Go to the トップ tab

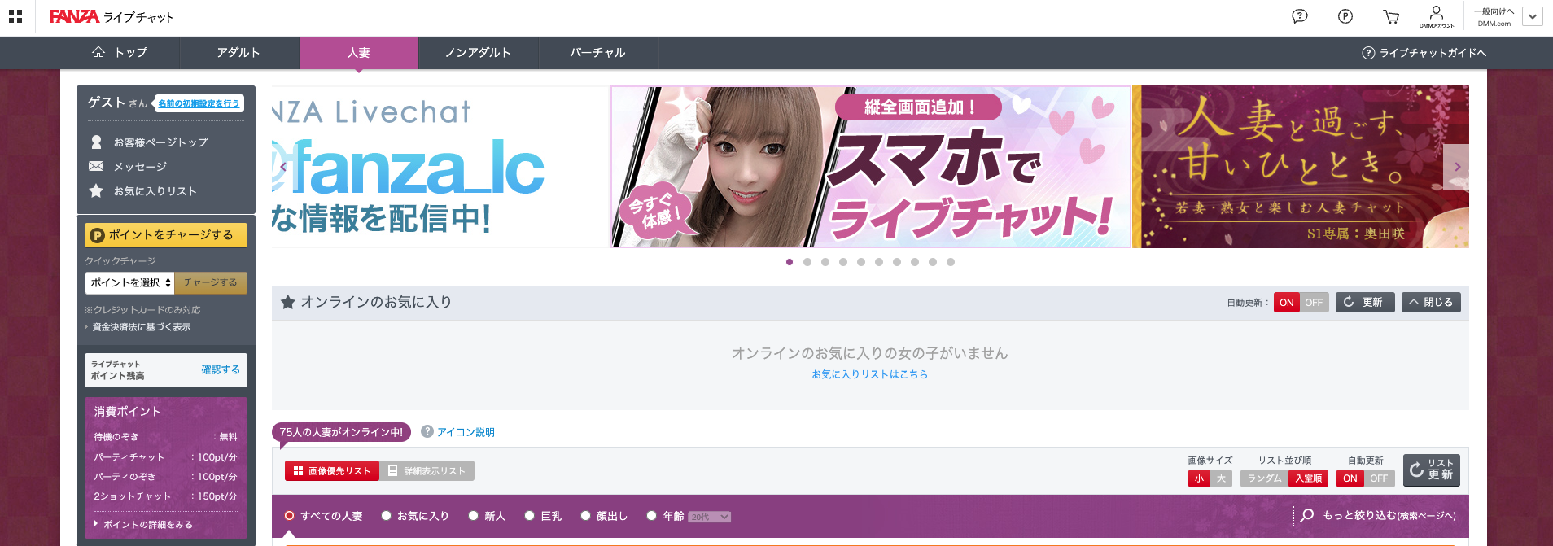(120, 53)
